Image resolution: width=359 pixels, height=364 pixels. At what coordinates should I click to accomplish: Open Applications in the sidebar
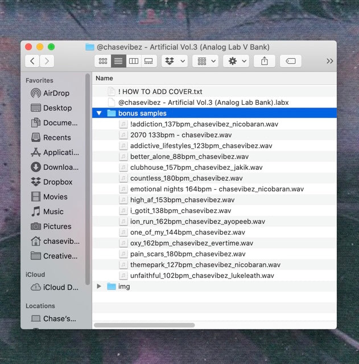pos(55,153)
